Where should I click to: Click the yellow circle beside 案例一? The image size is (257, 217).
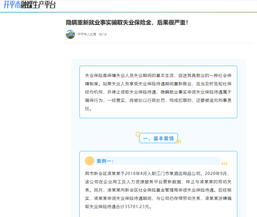pos(89,161)
